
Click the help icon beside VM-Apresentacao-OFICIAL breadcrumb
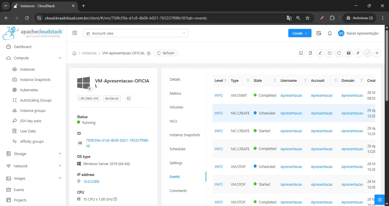pos(149,53)
